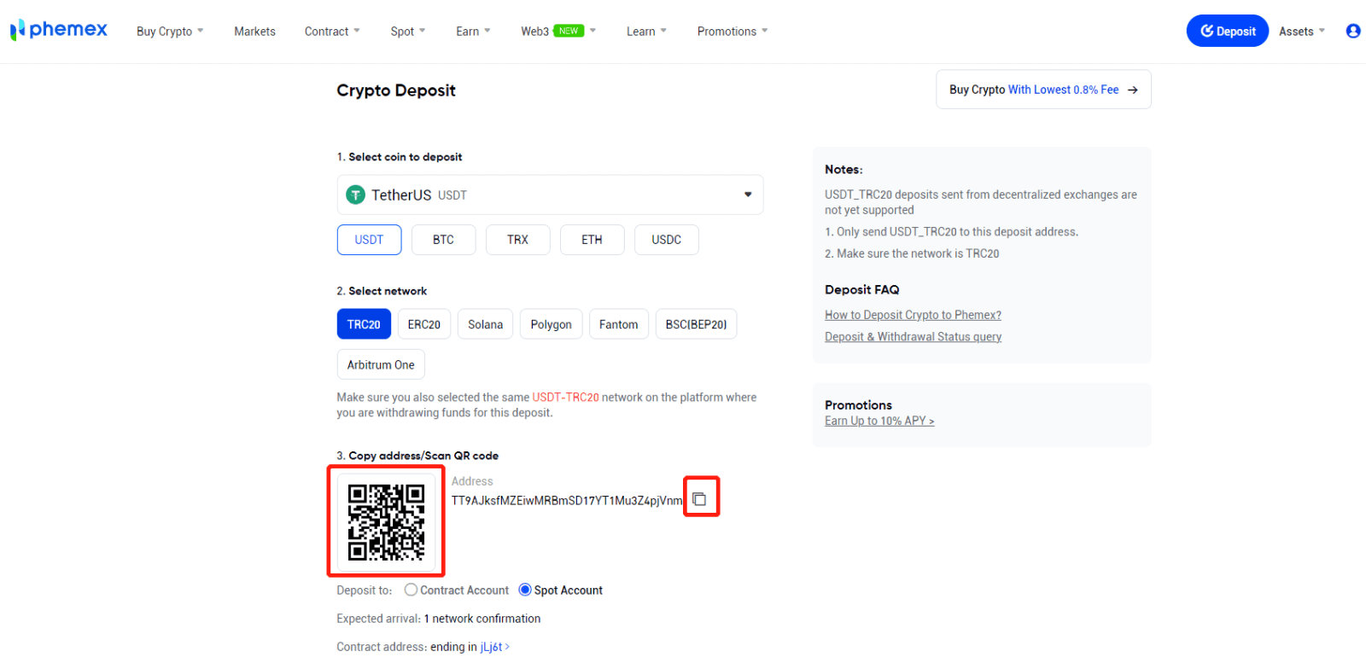
Task: Select Contract Account radio button
Action: [411, 590]
